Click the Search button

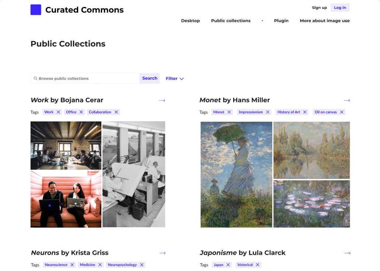[x=149, y=78]
